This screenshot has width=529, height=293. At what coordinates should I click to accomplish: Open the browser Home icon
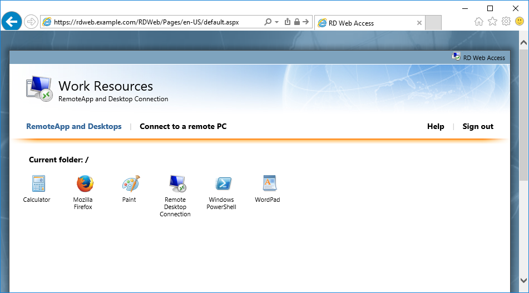(479, 22)
